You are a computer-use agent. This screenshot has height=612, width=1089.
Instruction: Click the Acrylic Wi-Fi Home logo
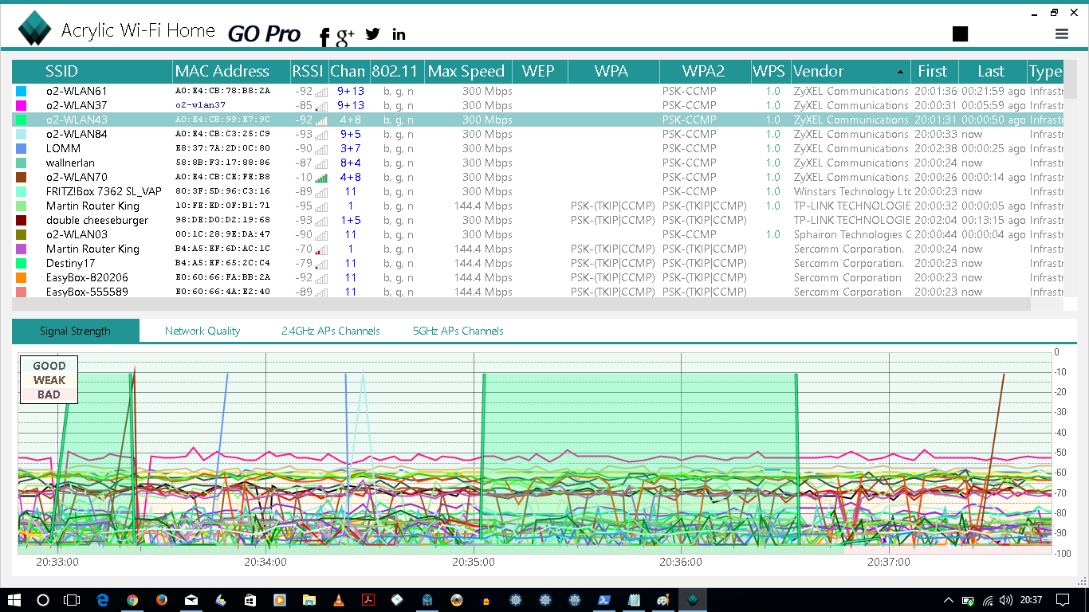34,29
